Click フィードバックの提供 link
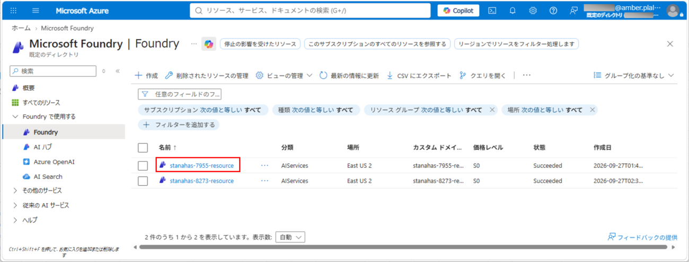The image size is (689, 262). pos(642,238)
